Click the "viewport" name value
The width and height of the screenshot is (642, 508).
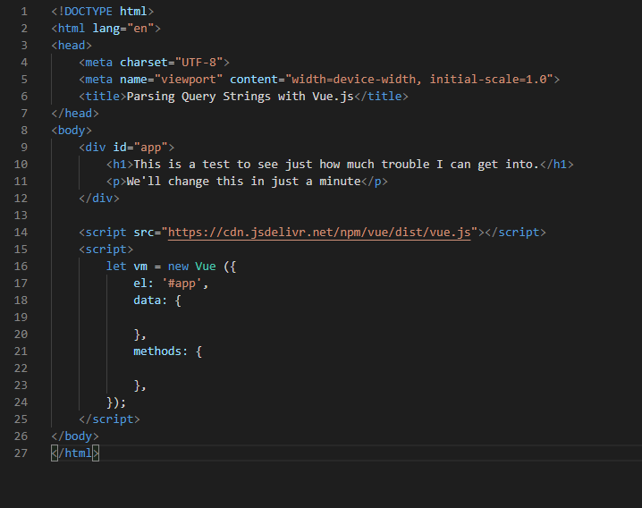(189, 80)
